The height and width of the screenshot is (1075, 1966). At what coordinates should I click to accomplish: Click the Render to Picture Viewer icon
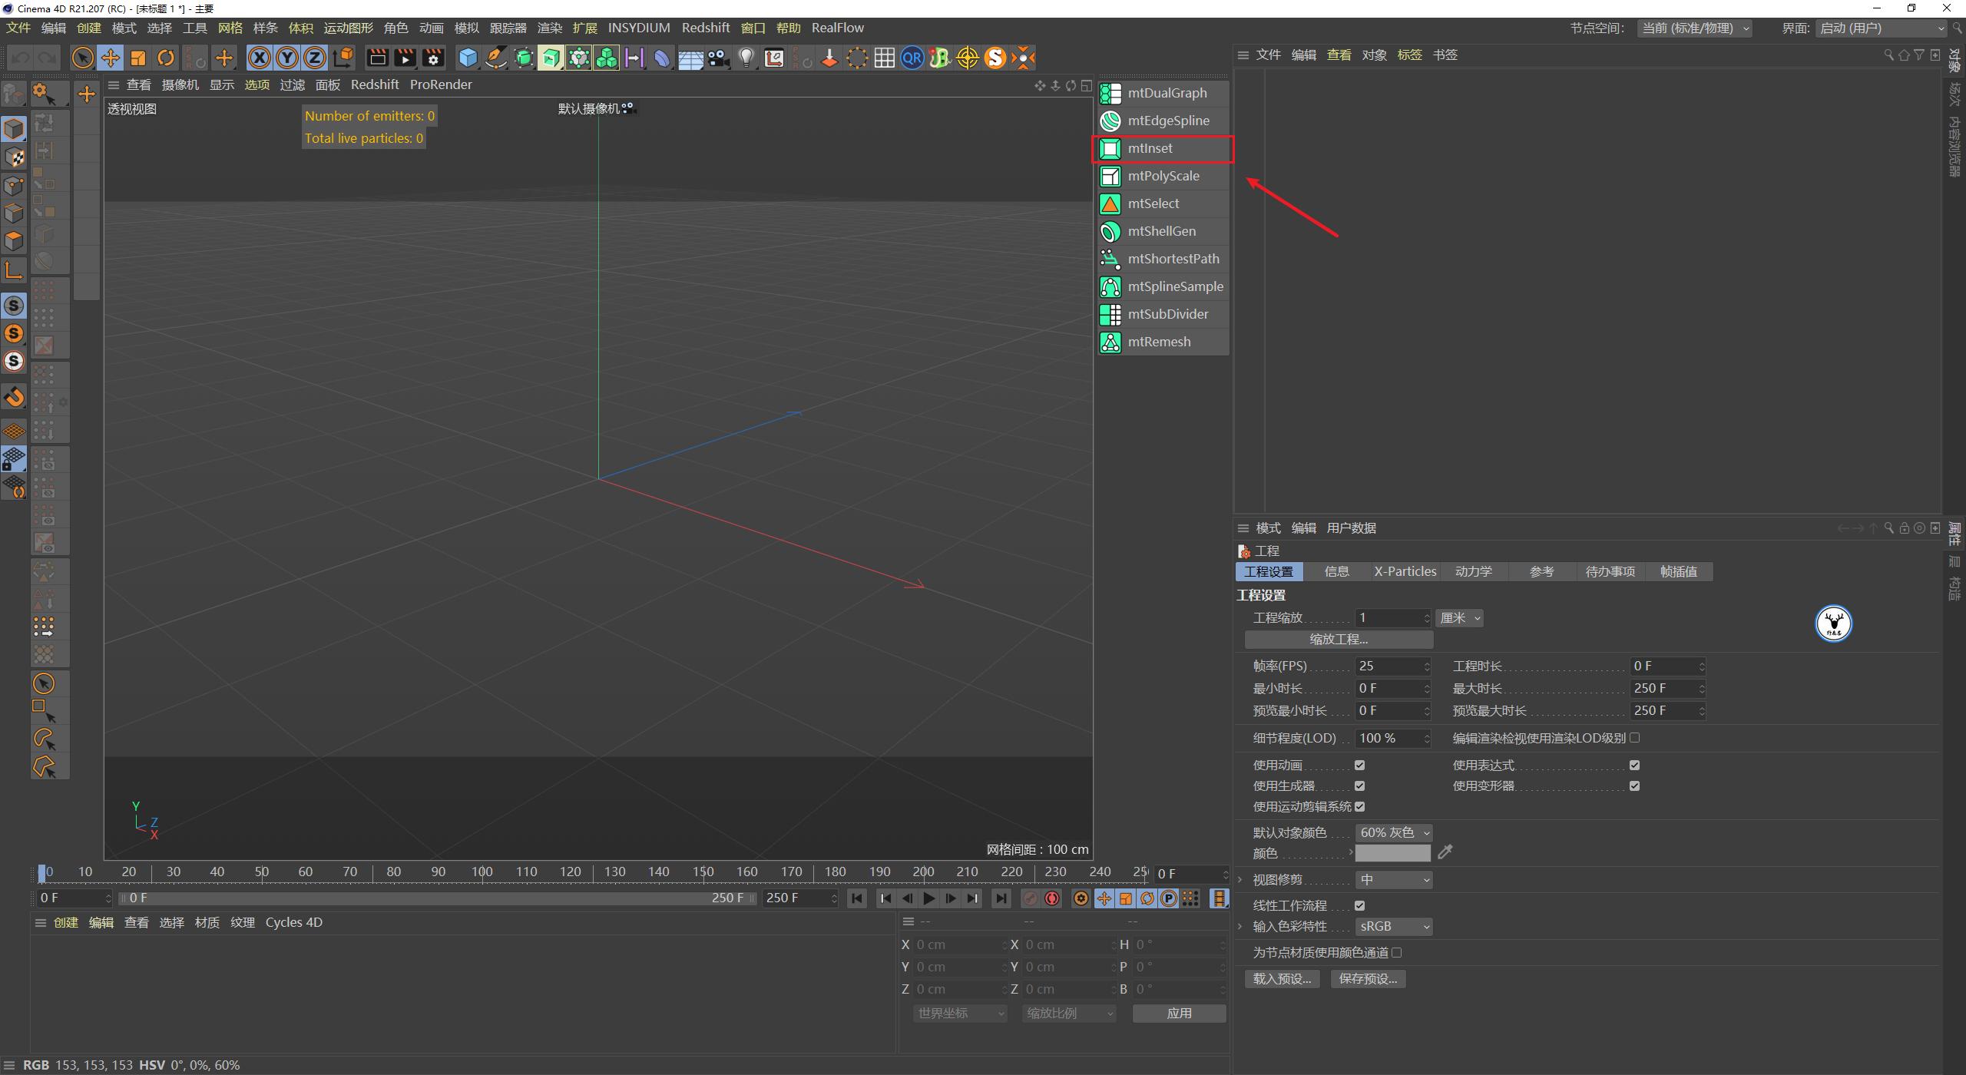pyautogui.click(x=405, y=58)
